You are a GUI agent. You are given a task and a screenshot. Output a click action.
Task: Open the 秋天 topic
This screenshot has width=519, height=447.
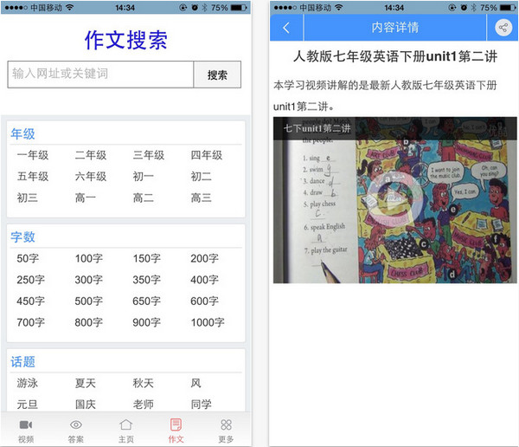[144, 384]
